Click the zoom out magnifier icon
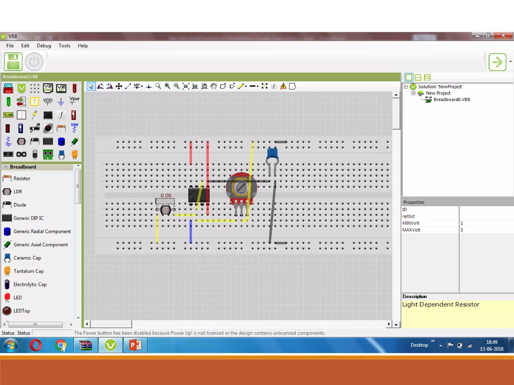This screenshot has width=514, height=385. point(176,86)
